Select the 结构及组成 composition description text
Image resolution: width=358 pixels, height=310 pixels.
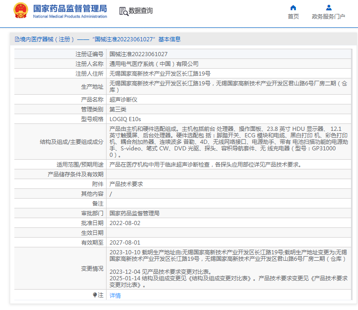coord(228,142)
